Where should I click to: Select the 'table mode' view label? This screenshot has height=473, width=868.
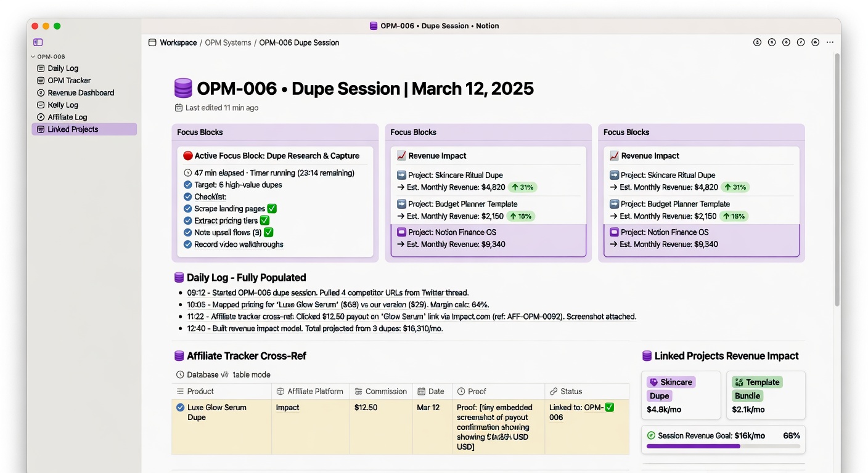tap(252, 374)
